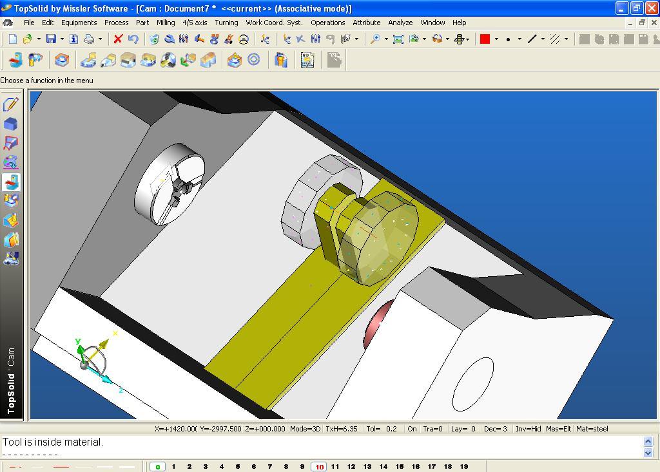Open the Operations menu

[328, 23]
